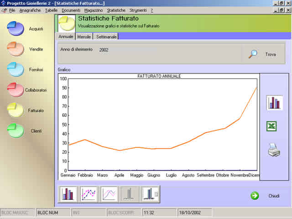Open the Clienti green pie icon
Viewport: 292px width, 219px height.
(16, 130)
